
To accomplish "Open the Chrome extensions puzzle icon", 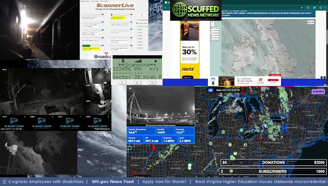I will (308, 8).
